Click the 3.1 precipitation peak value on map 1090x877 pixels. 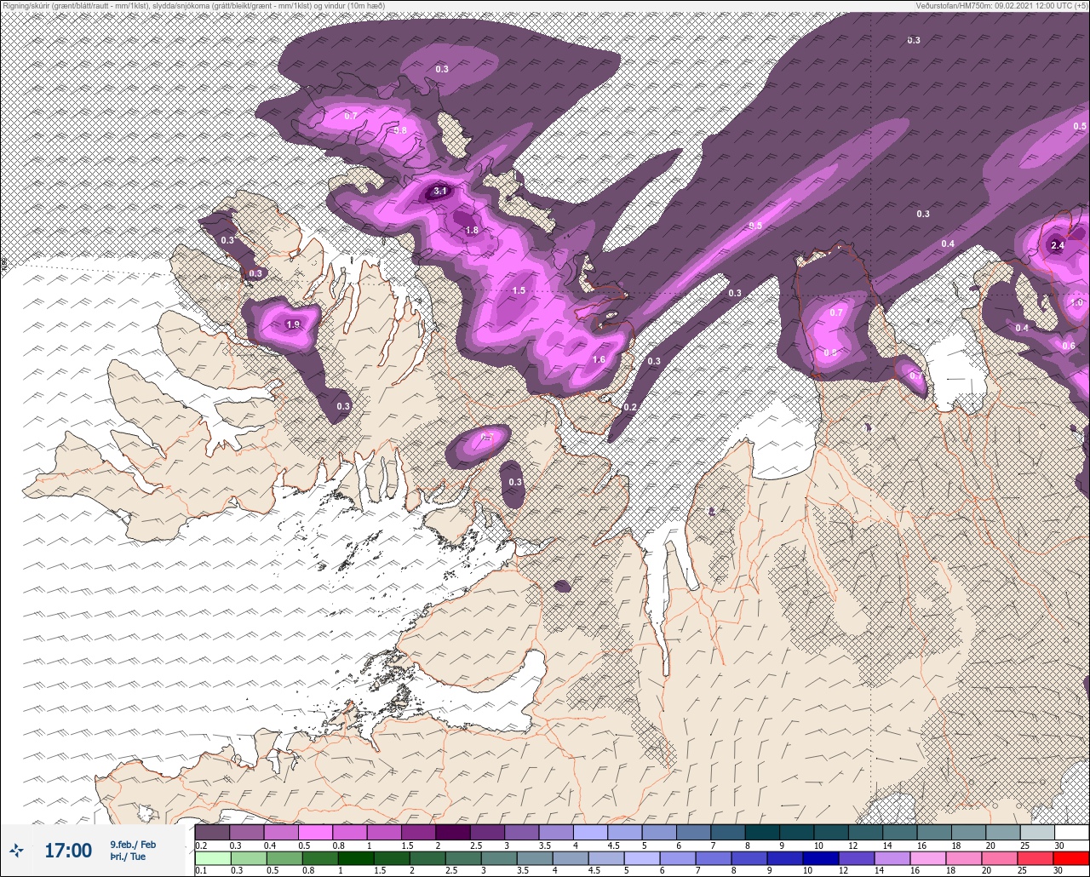[x=440, y=192]
